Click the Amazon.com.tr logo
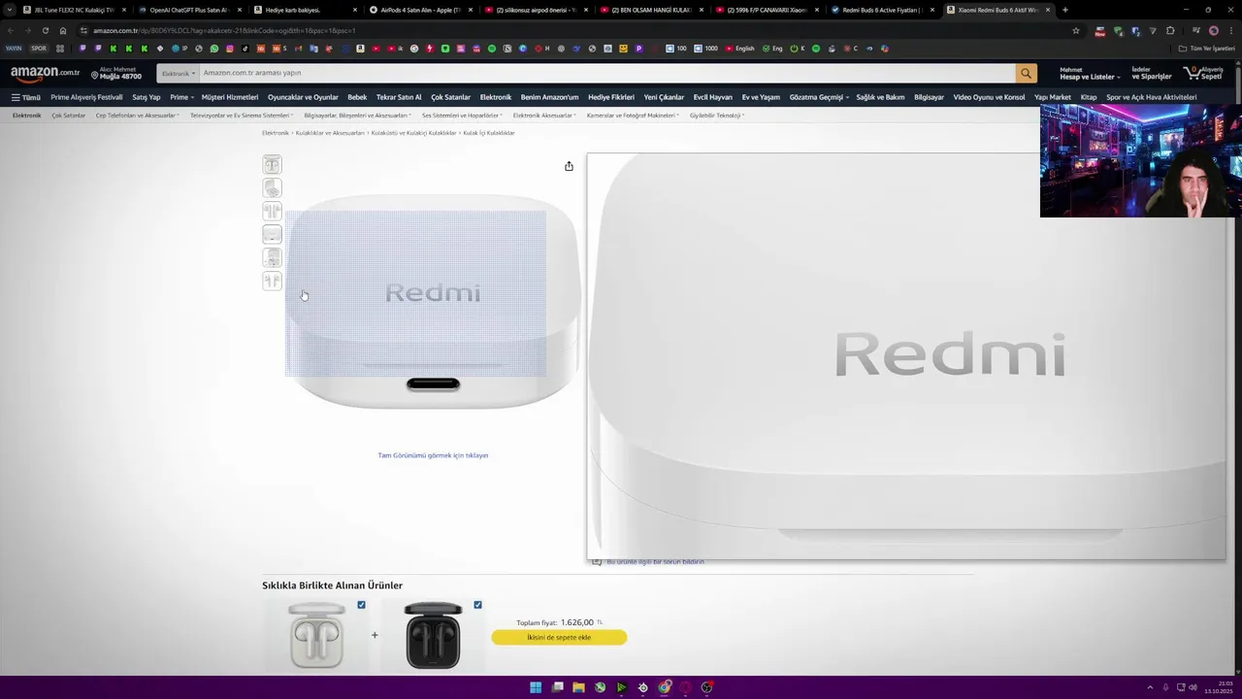Image resolution: width=1242 pixels, height=699 pixels. 46,73
